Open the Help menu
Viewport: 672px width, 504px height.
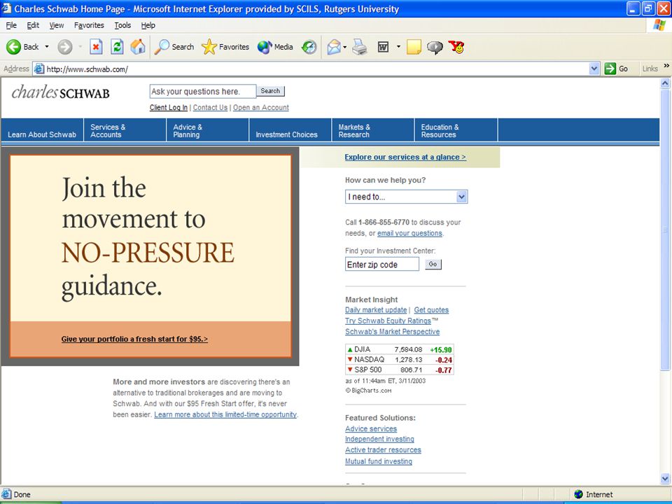[x=148, y=25]
